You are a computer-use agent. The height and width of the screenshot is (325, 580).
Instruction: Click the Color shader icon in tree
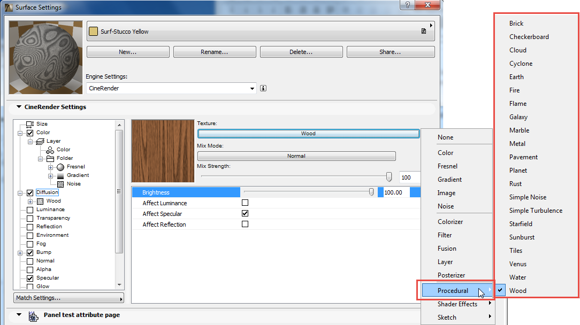[50, 150]
